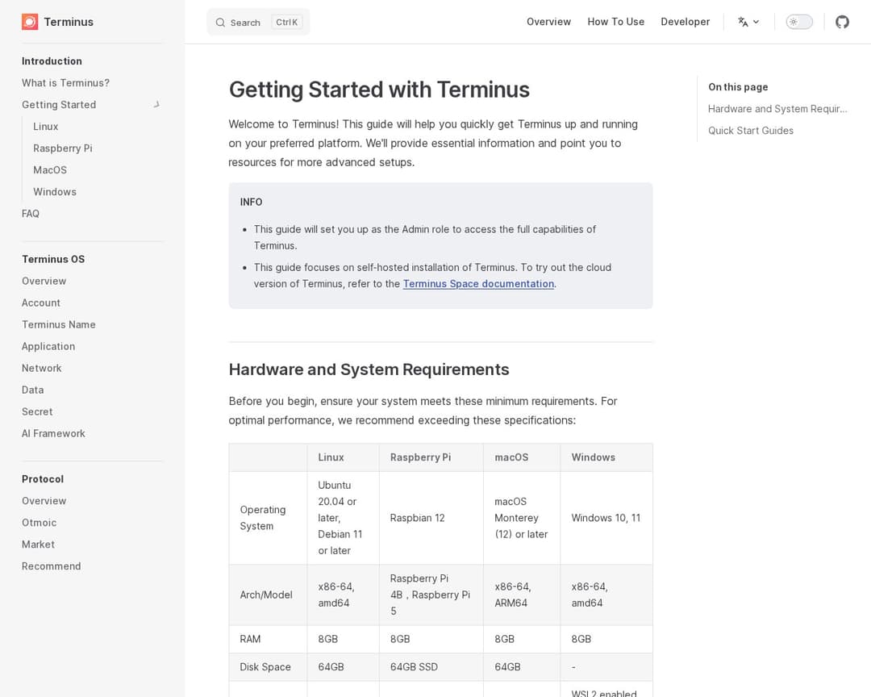The height and width of the screenshot is (697, 871).
Task: Click the search box
Action: point(258,23)
